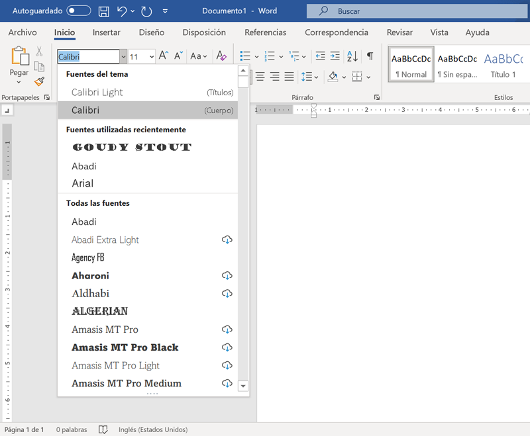Select Calibri (Cuerpo) in the font list
530x436 pixels.
(x=148, y=110)
